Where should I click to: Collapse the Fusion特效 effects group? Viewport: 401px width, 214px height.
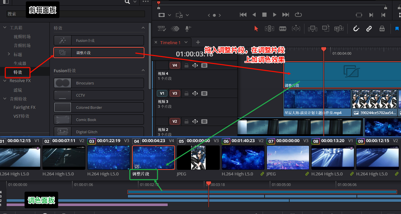(143, 71)
